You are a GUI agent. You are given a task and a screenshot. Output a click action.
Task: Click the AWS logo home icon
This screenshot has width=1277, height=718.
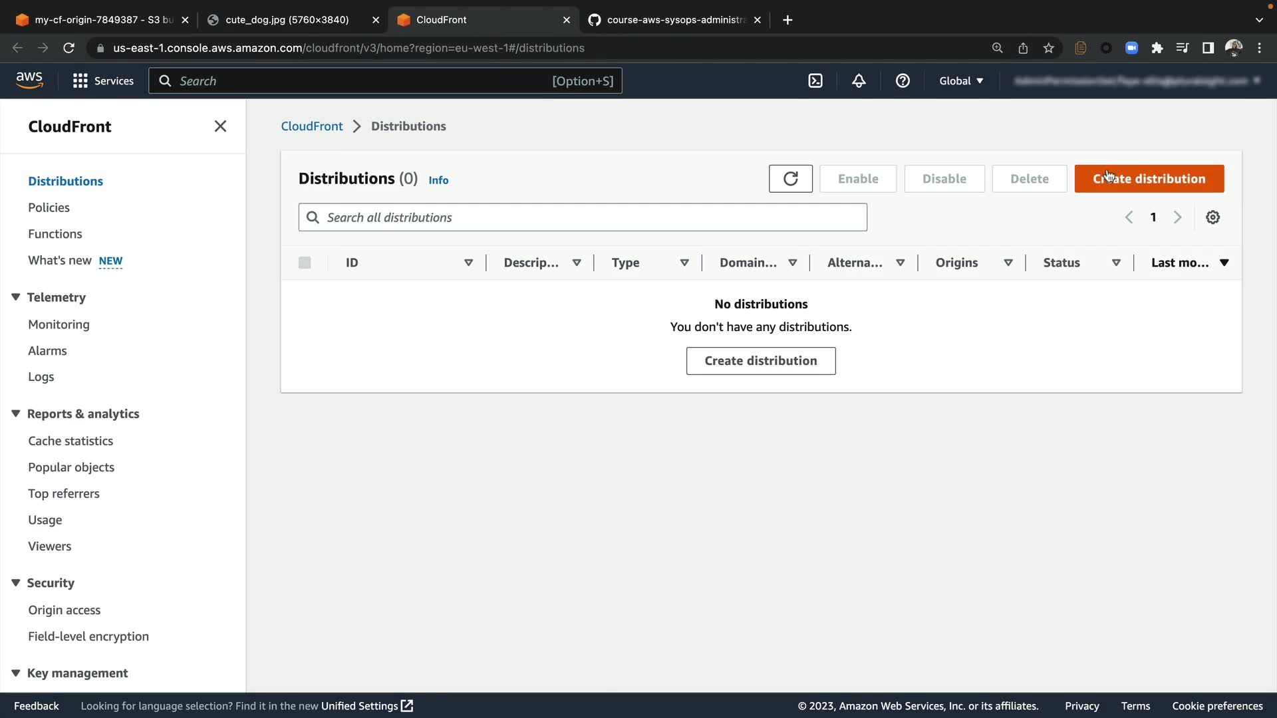tap(29, 80)
